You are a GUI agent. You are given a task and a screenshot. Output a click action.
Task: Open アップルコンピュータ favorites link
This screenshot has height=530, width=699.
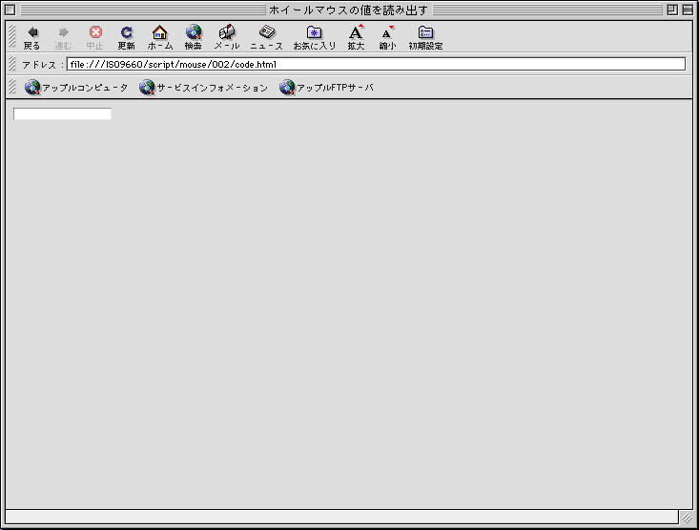click(x=76, y=88)
